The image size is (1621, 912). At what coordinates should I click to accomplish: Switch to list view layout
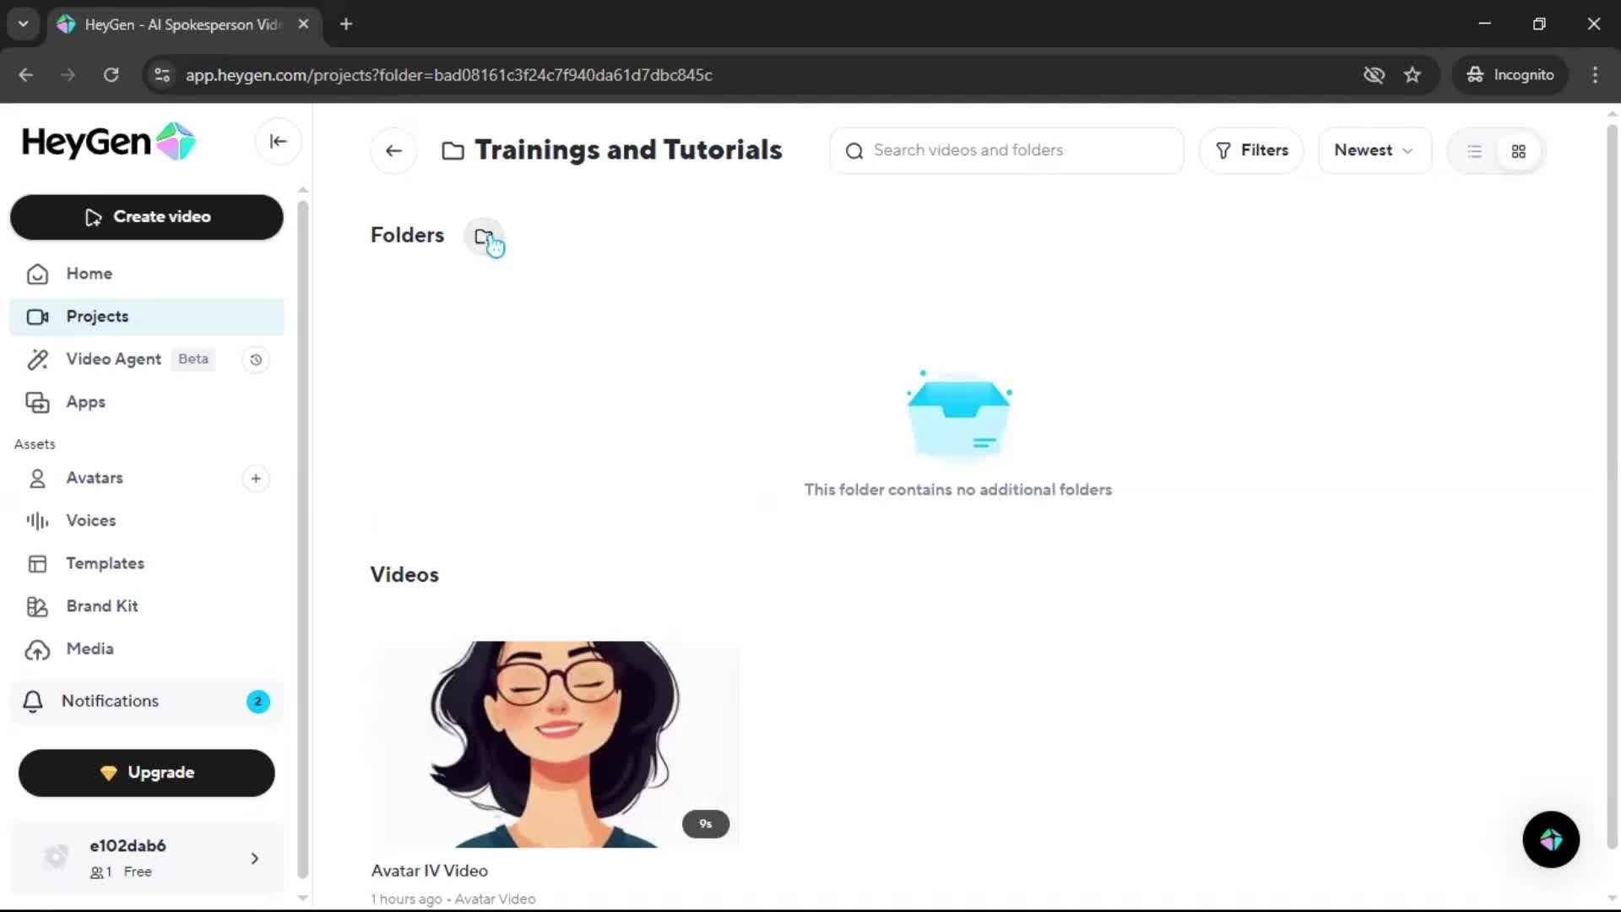point(1474,151)
